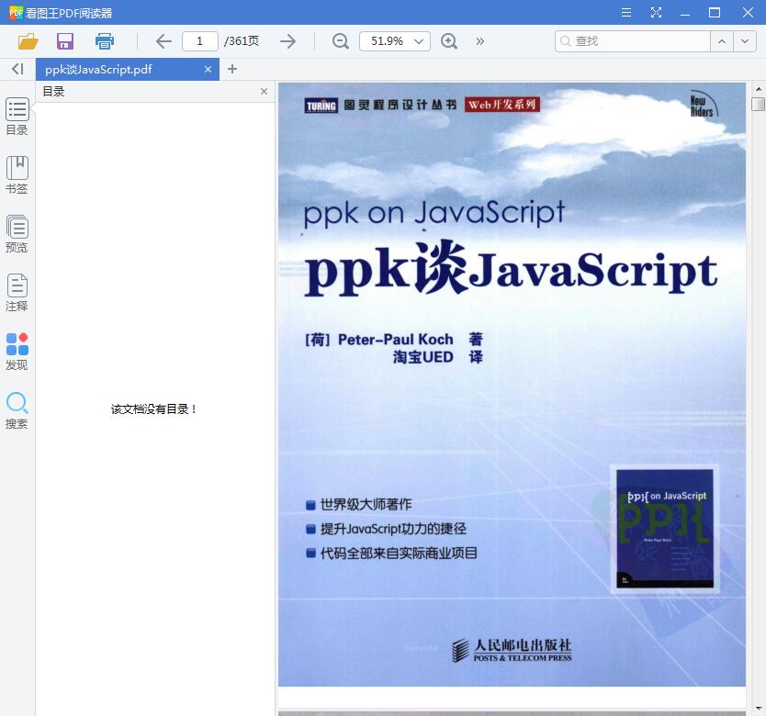Expand more toolbar options chevron

[479, 41]
